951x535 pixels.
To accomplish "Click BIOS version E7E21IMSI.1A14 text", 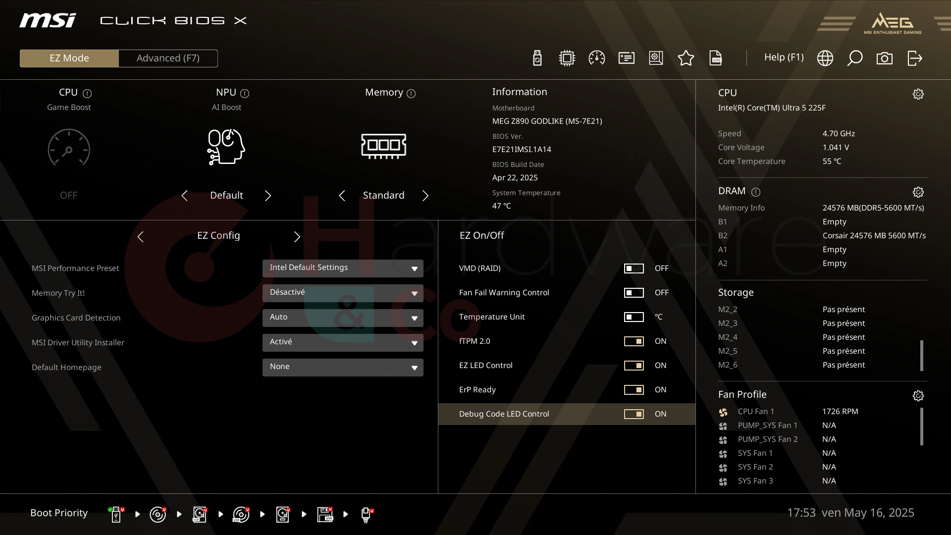I will (x=522, y=150).
